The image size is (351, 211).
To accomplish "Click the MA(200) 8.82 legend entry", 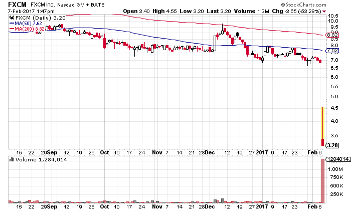I will coord(27,29).
